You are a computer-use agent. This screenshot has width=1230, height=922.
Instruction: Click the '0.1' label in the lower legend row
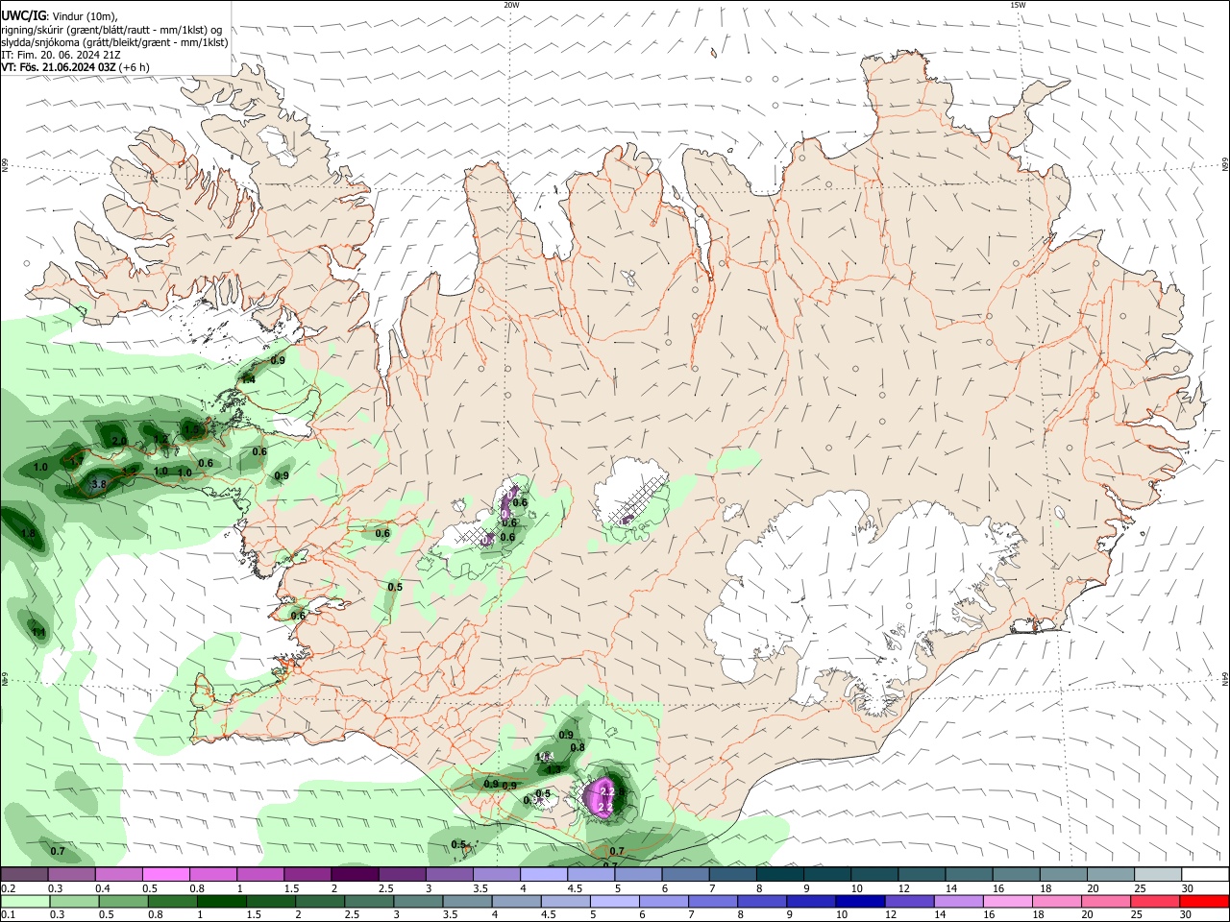(x=8, y=915)
